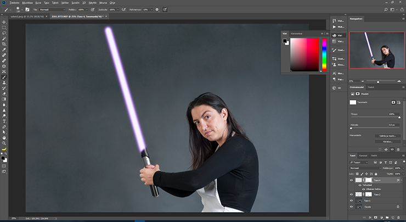This screenshot has height=222, width=406.
Task: Switch to the Värimallit tab
Action: pos(296,34)
